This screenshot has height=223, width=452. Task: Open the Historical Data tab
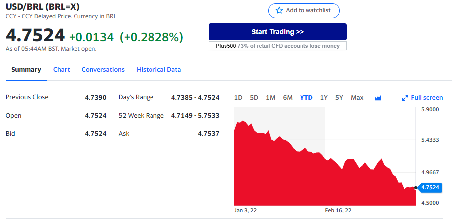pyautogui.click(x=159, y=70)
